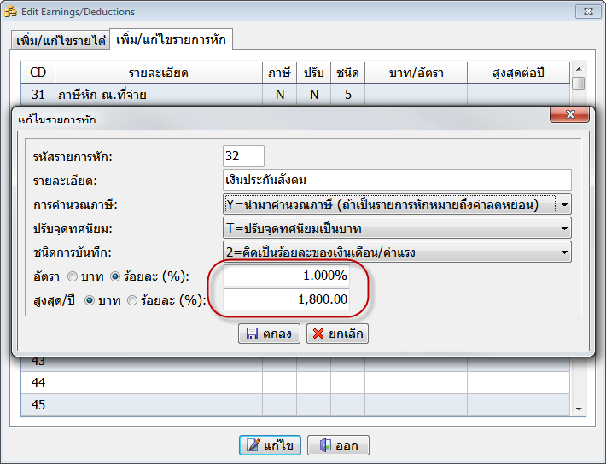Image resolution: width=606 pixels, height=464 pixels.
Task: Select ร้อยละ (%) radio for สูงสุด/ปี
Action: point(132,299)
